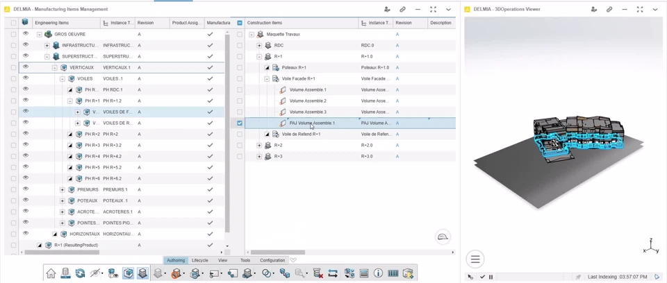Screen dimensions: 667x283
Task: Click the blue filter icon above Construction Items
Action: click(x=240, y=23)
